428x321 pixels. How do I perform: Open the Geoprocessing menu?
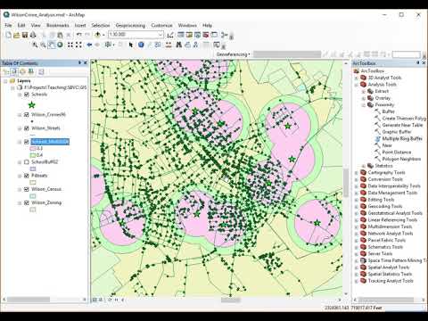[130, 25]
